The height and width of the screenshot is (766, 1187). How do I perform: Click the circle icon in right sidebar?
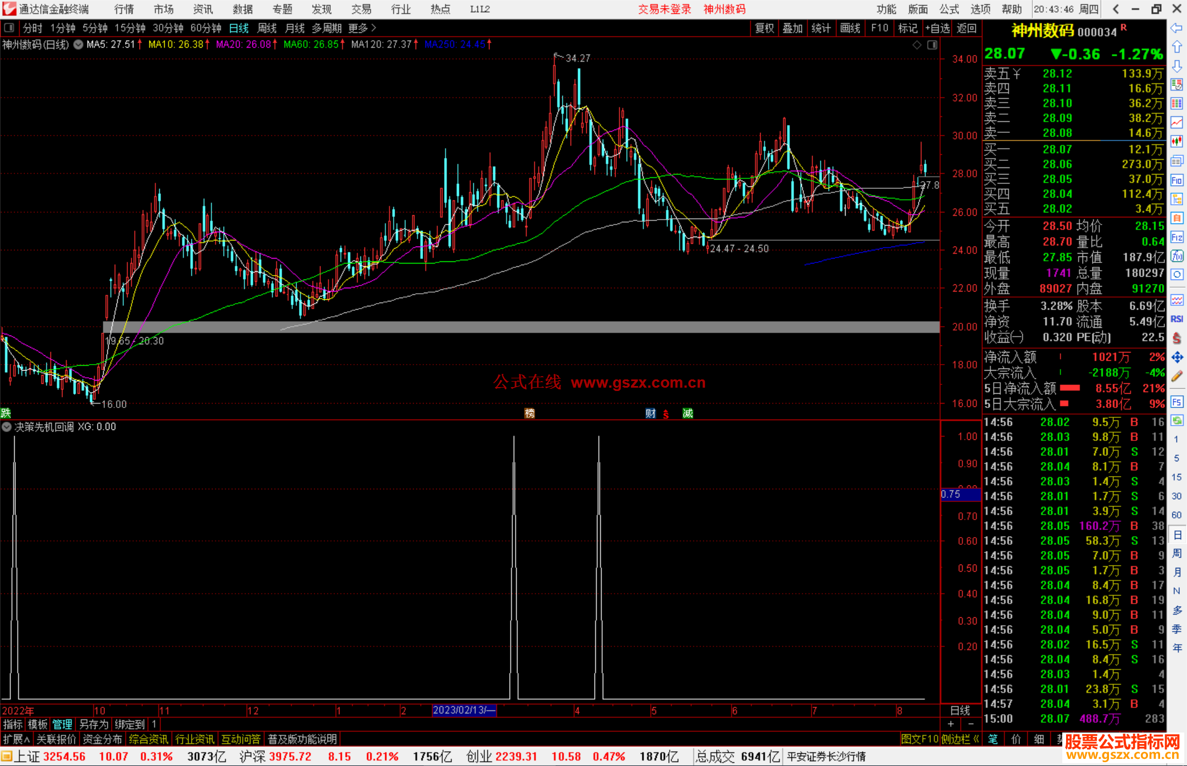pyautogui.click(x=1177, y=275)
